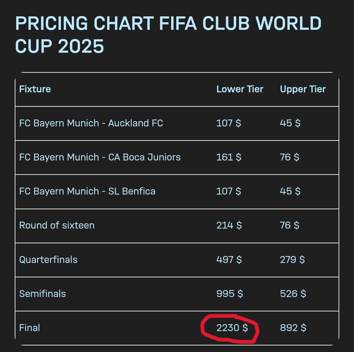The image size is (354, 352).
Task: Select the FC Bayern Munich - Auckland FC fixture
Action: point(91,123)
